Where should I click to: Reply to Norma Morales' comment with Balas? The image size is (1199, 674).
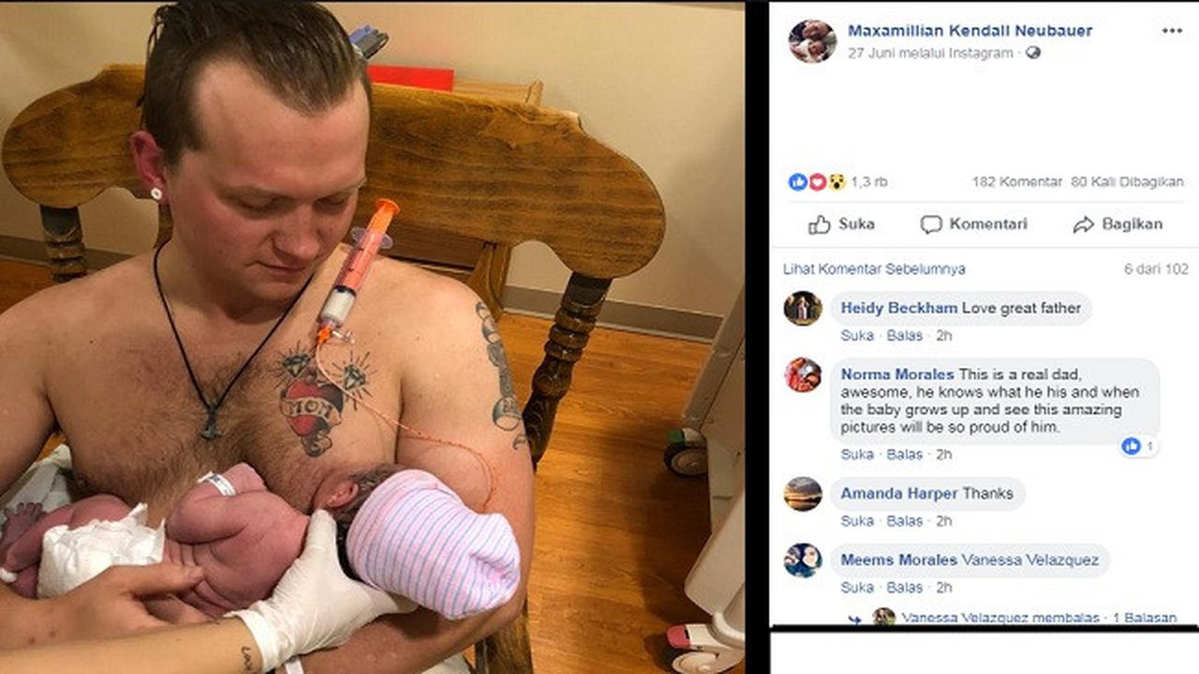905,454
